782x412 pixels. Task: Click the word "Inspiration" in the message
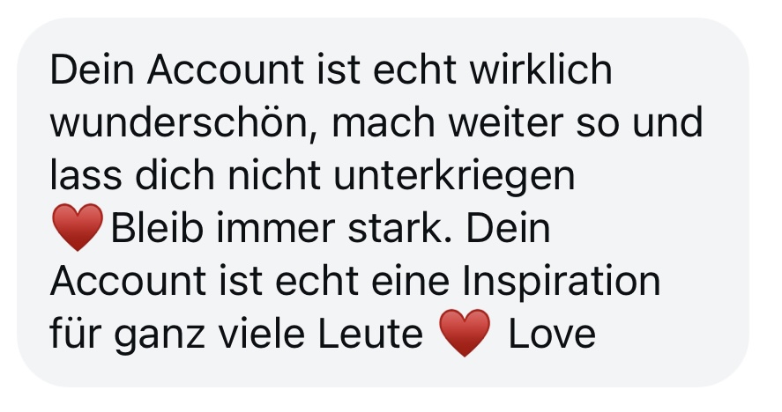(x=561, y=283)
